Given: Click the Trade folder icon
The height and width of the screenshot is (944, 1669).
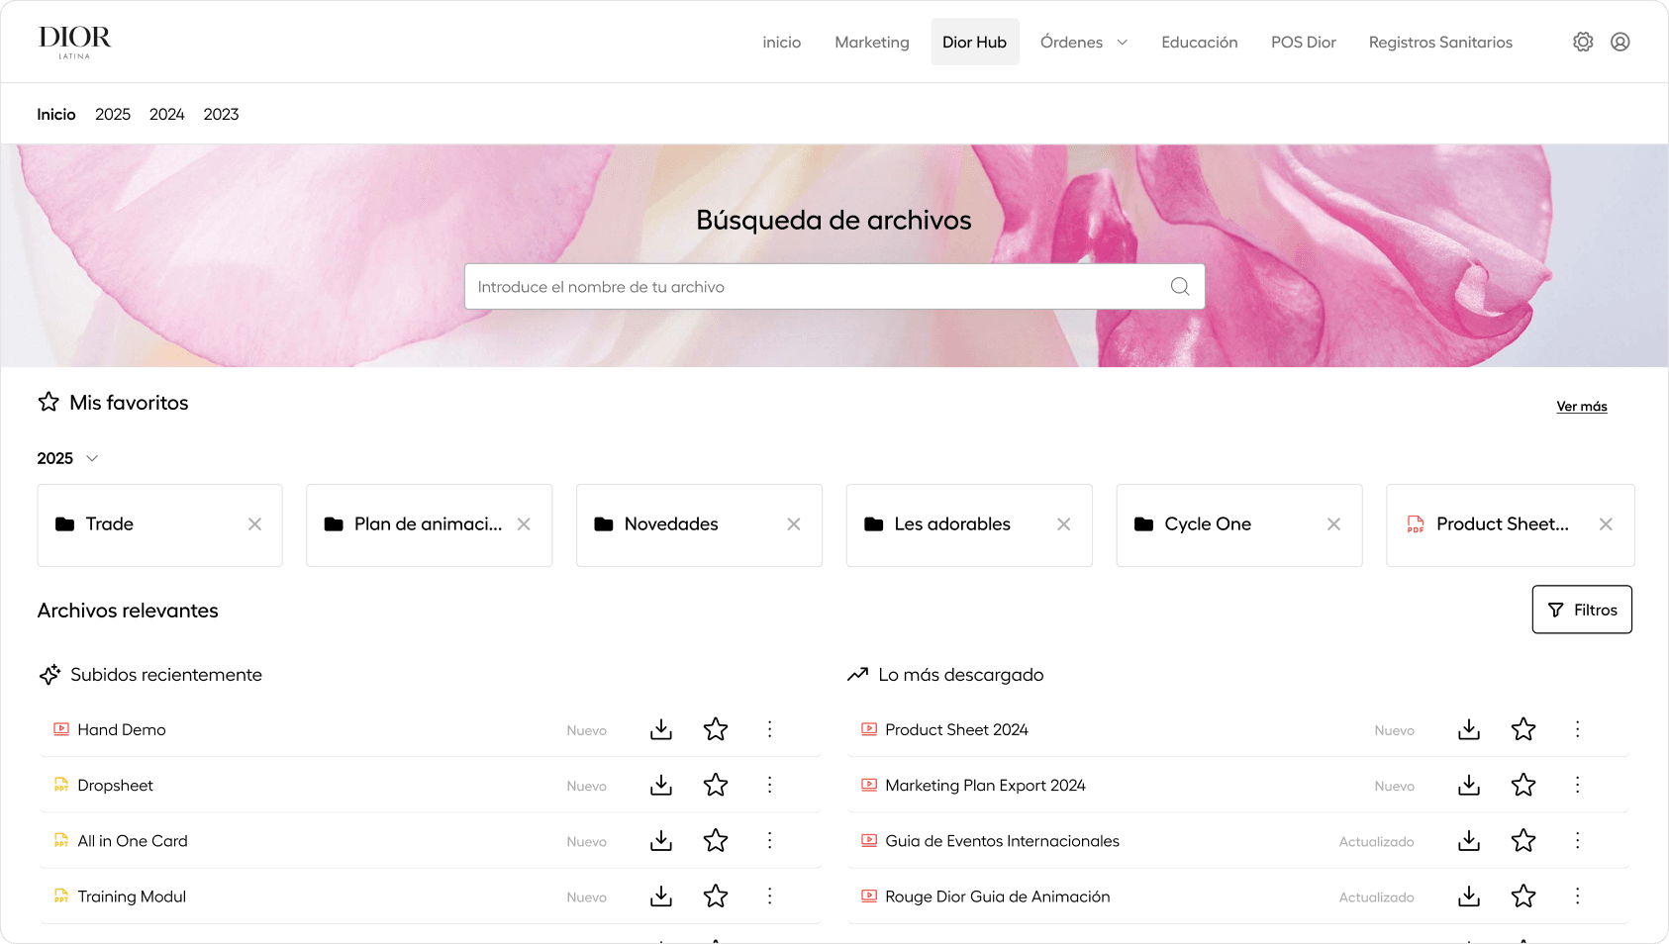Looking at the screenshot, I should [x=65, y=524].
